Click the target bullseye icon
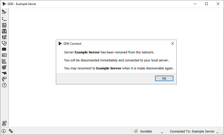 4,67
